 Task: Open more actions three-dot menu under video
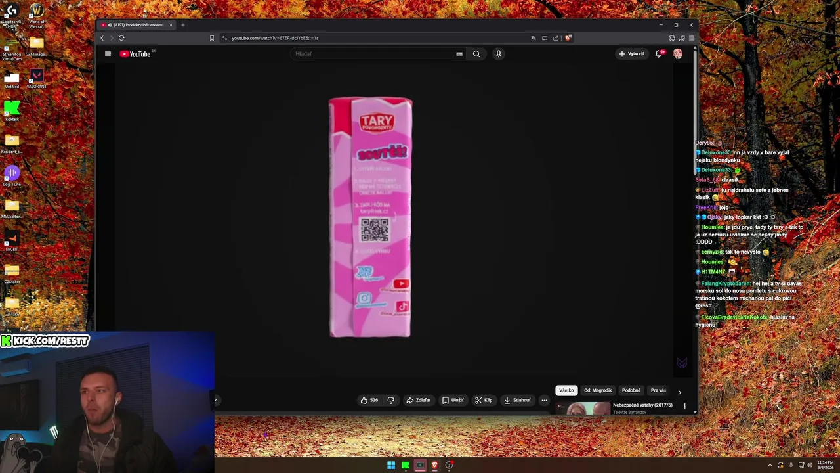544,400
